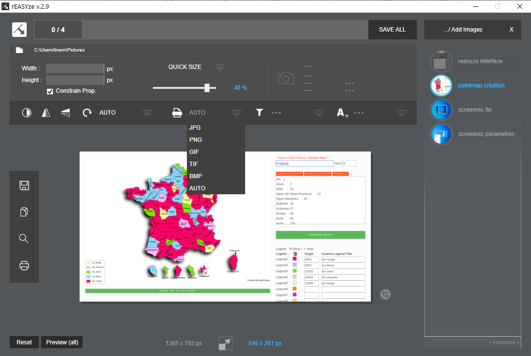Click the Preview (all) button

62,342
